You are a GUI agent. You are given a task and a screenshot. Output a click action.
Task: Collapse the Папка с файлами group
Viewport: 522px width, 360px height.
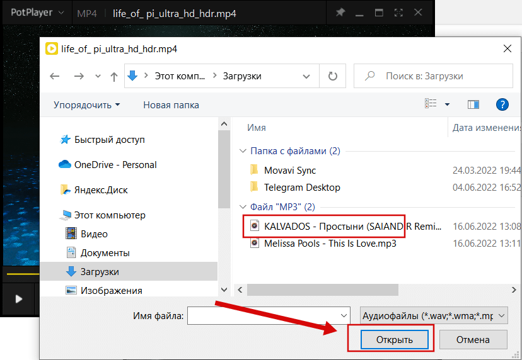point(242,151)
